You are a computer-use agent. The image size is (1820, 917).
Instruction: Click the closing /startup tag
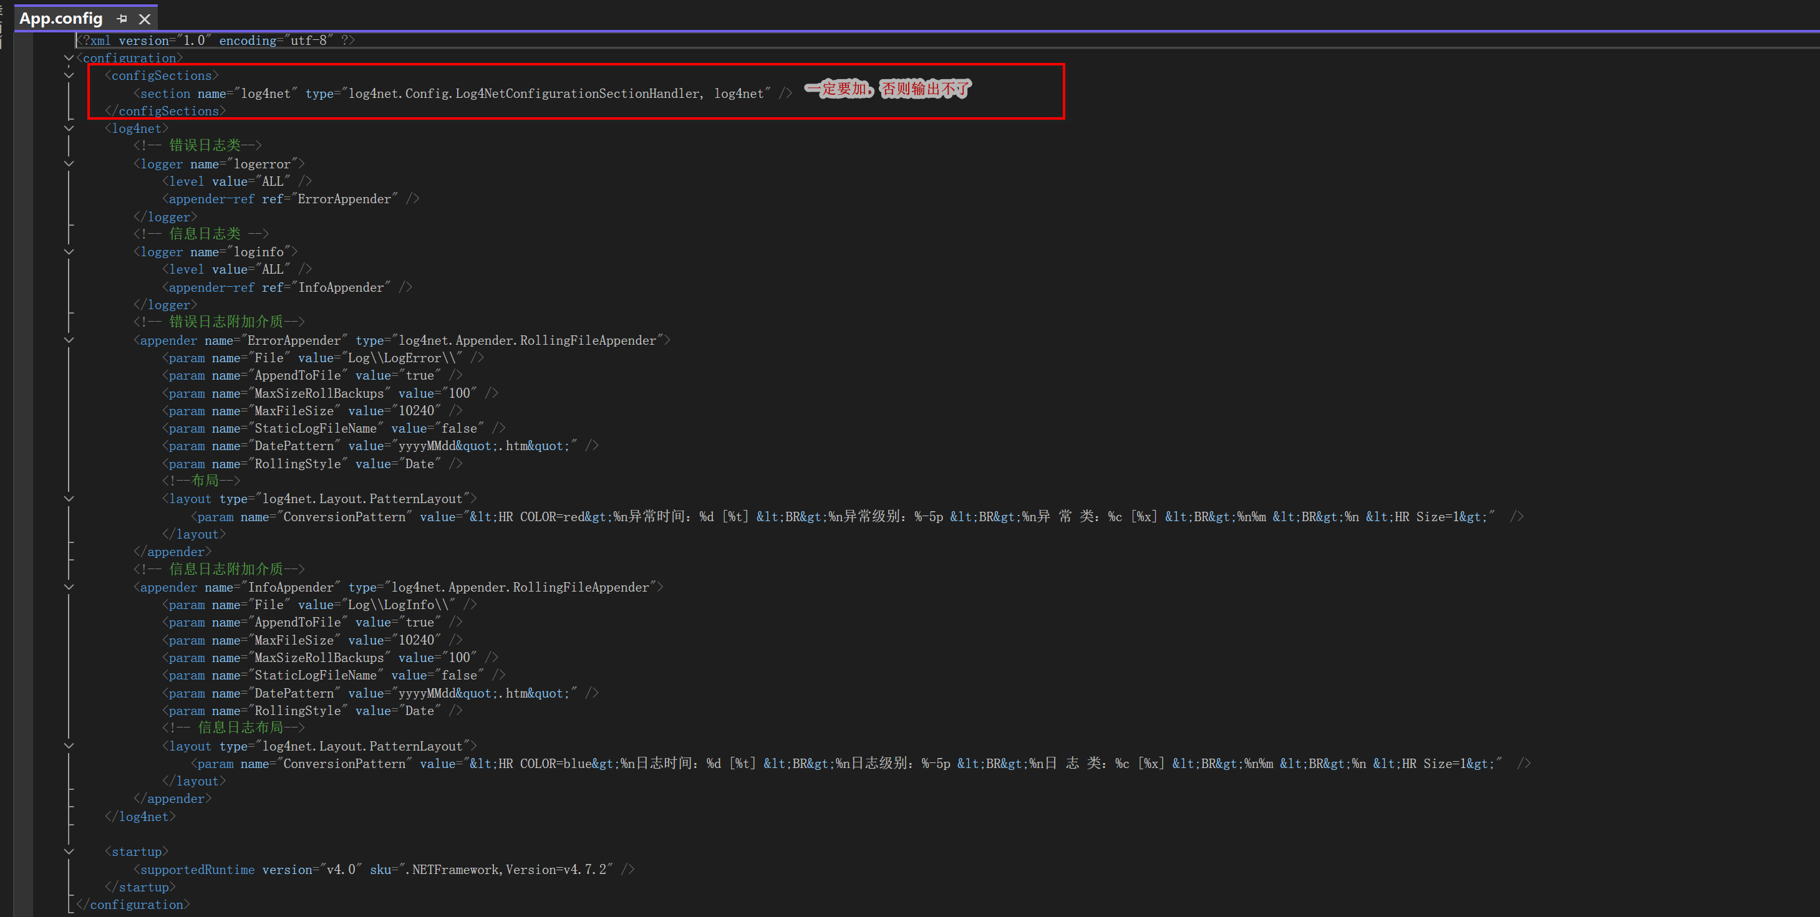140,887
